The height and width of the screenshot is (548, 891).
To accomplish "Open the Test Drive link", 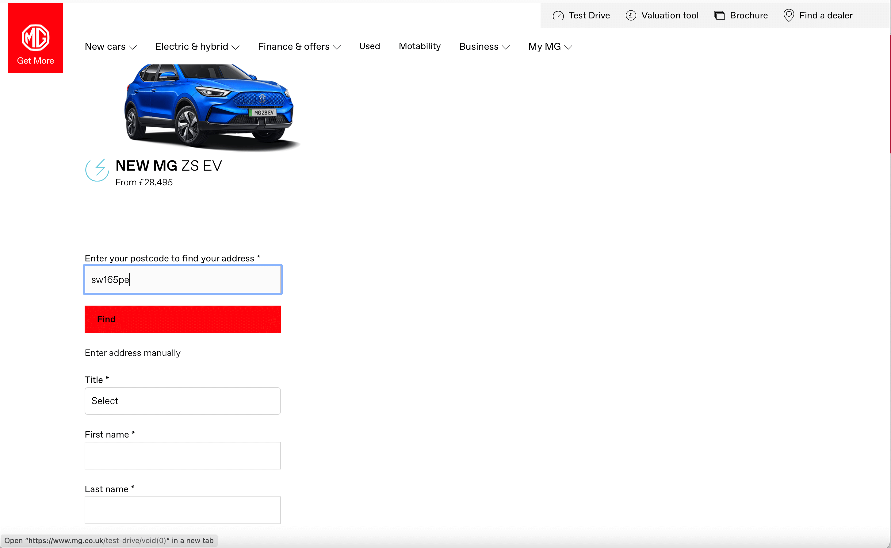I will tap(581, 16).
